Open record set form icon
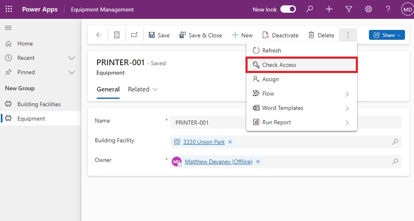 [117, 35]
